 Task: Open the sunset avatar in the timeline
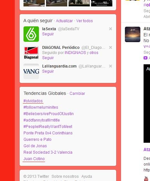point(133,34)
